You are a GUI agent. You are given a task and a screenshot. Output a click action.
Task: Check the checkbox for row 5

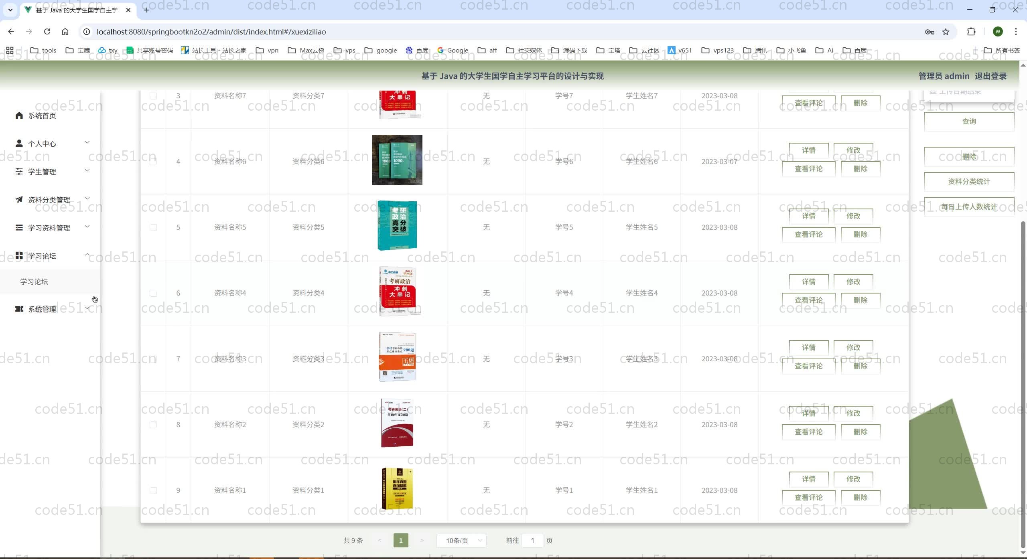(153, 227)
